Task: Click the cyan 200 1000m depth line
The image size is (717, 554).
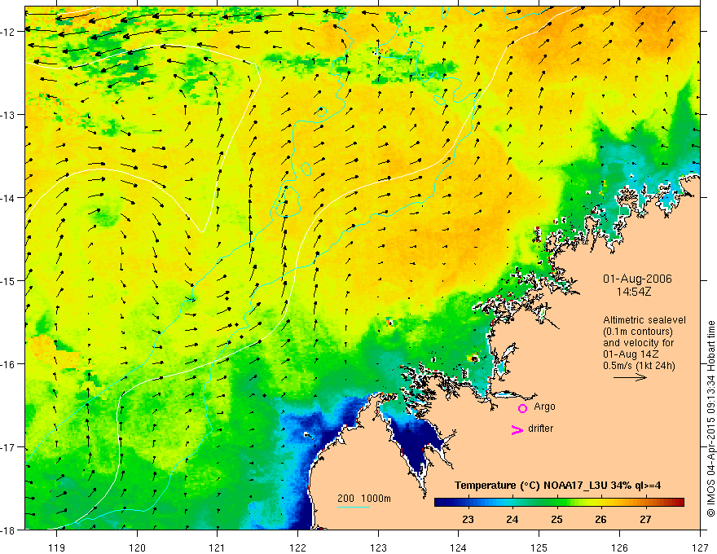Action: click(x=354, y=507)
